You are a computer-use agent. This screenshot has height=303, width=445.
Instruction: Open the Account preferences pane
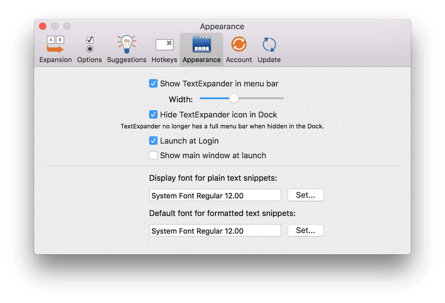pyautogui.click(x=239, y=49)
